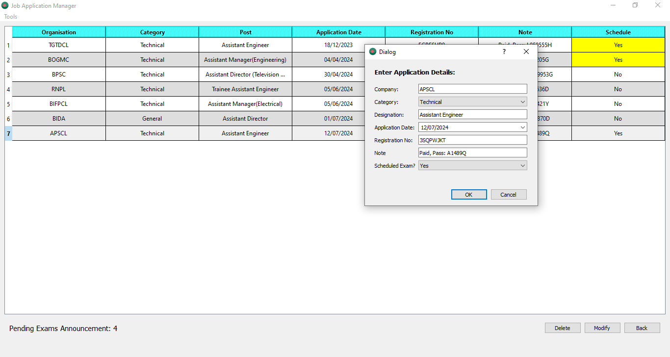Click the dialog help question mark
Screen dimensions: 670x357
coord(504,51)
